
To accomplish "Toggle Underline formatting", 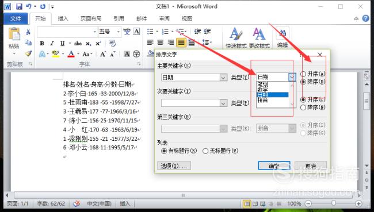I will (62, 43).
